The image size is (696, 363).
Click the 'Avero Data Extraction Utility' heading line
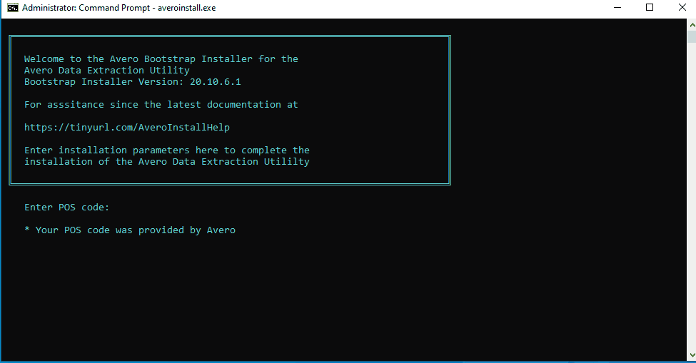click(x=106, y=71)
